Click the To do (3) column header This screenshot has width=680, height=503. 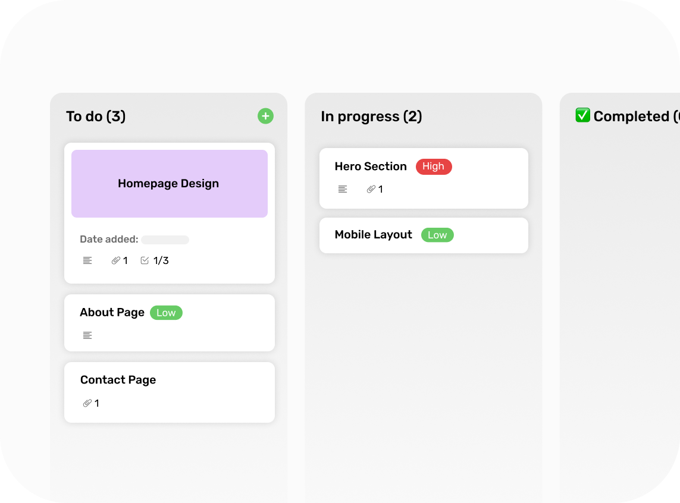click(96, 117)
